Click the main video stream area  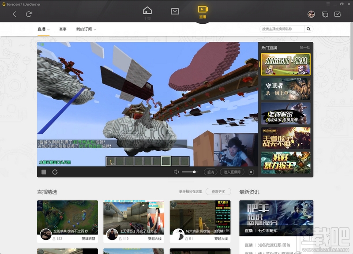click(x=147, y=104)
